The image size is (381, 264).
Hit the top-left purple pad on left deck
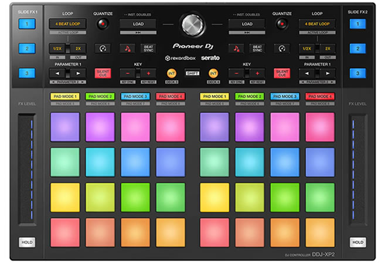(65, 127)
